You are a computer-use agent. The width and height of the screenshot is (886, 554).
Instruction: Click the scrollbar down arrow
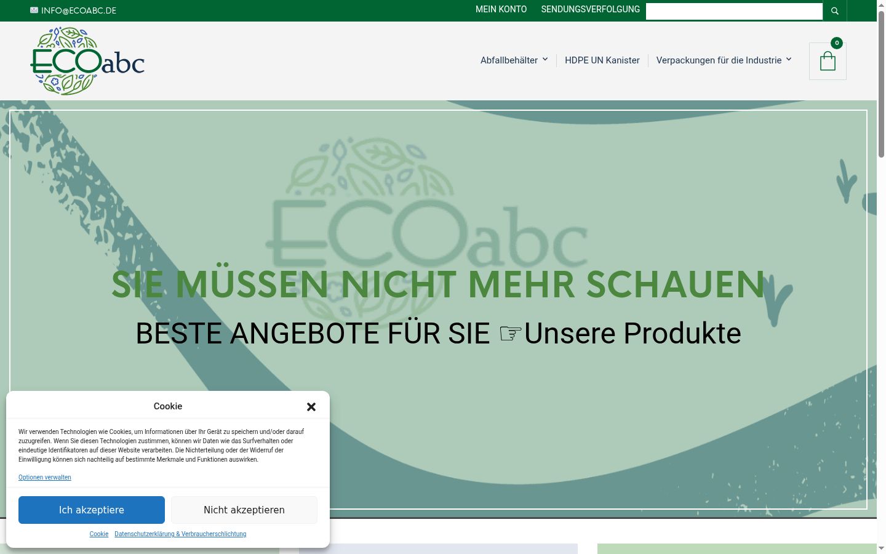pos(881,548)
